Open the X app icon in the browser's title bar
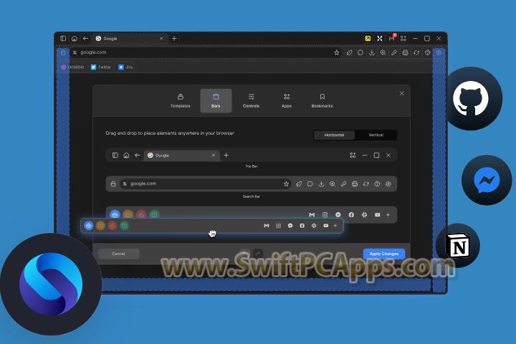The height and width of the screenshot is (344, 516). [380, 39]
